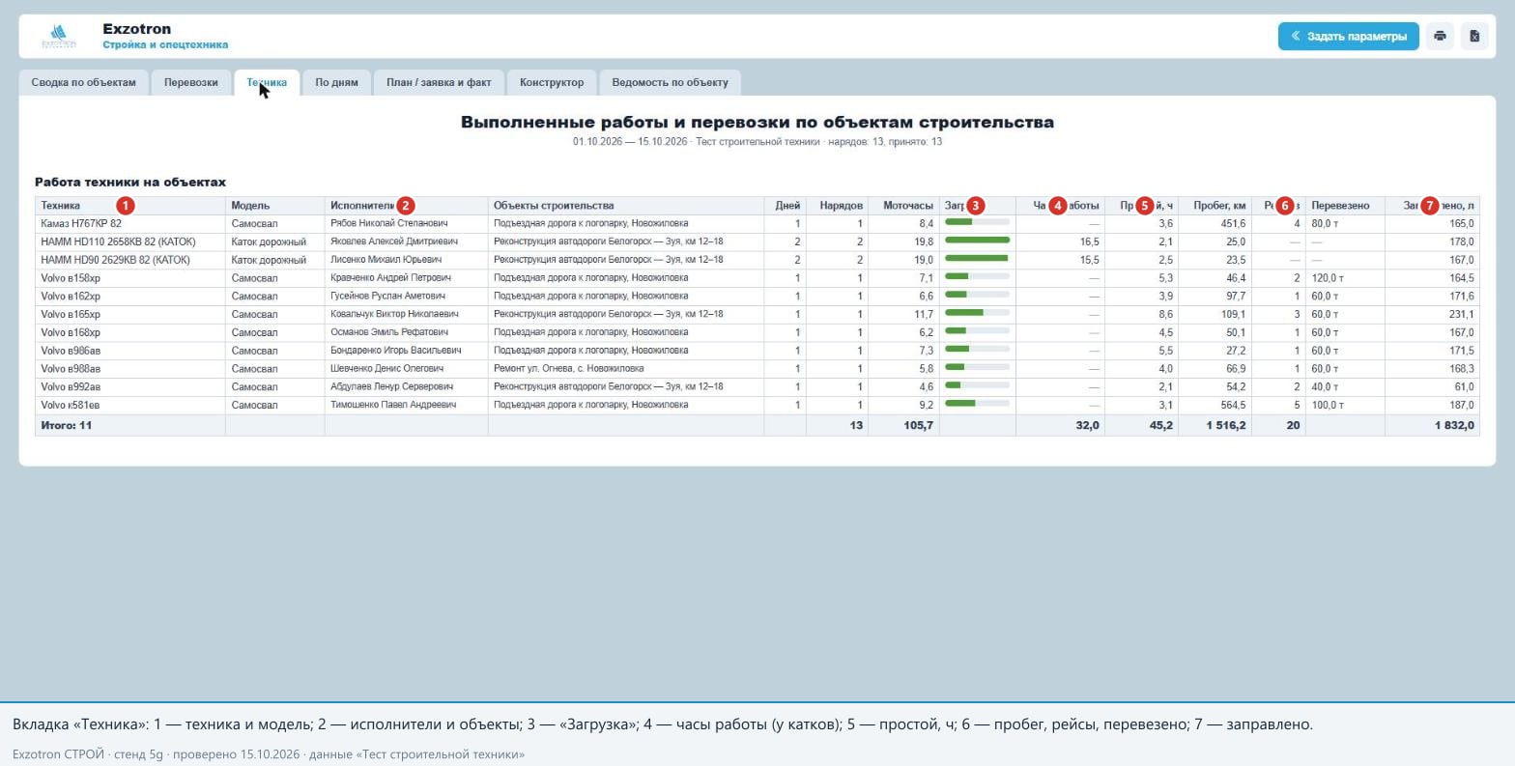Open the «Перевозки» tab

[191, 82]
